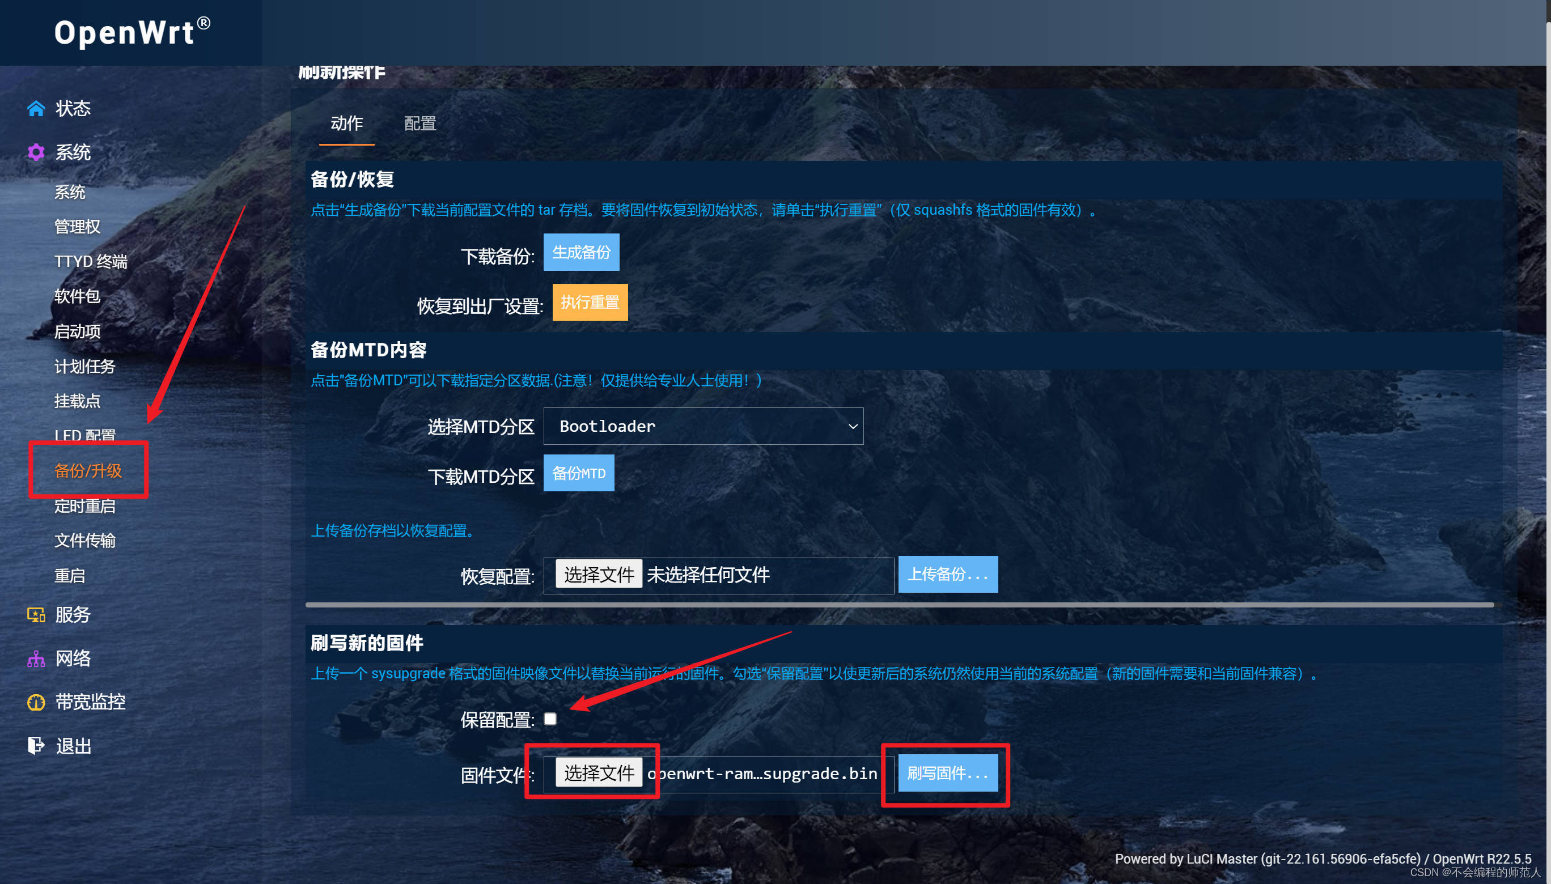1551x884 pixels.
Task: Click the 生成备份 button
Action: [581, 252]
